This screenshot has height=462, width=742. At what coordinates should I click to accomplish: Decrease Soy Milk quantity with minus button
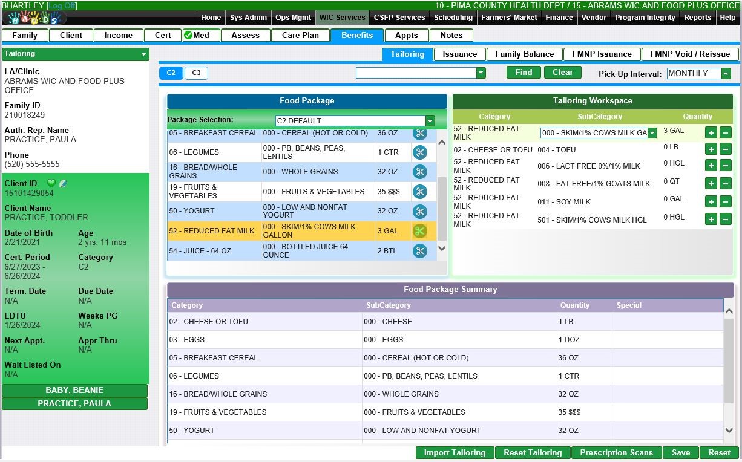coord(726,202)
